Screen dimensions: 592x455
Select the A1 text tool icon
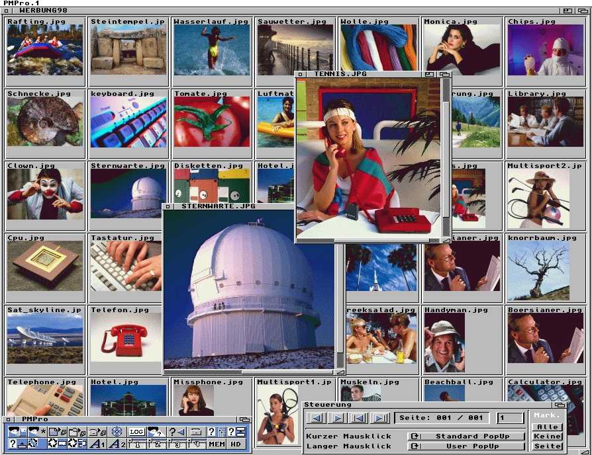(x=97, y=444)
